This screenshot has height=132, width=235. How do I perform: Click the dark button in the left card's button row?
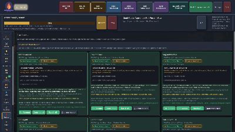[69, 112]
